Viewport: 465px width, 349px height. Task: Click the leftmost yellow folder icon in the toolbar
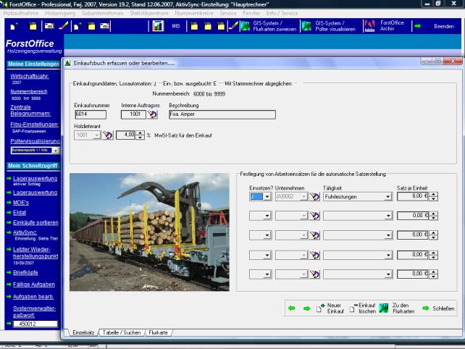click(33, 26)
